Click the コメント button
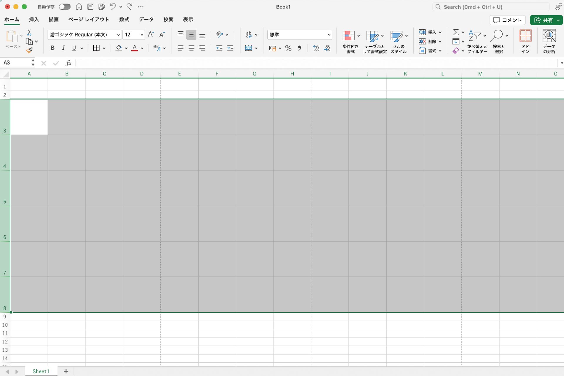Viewport: 564px width, 376px height. 507,20
